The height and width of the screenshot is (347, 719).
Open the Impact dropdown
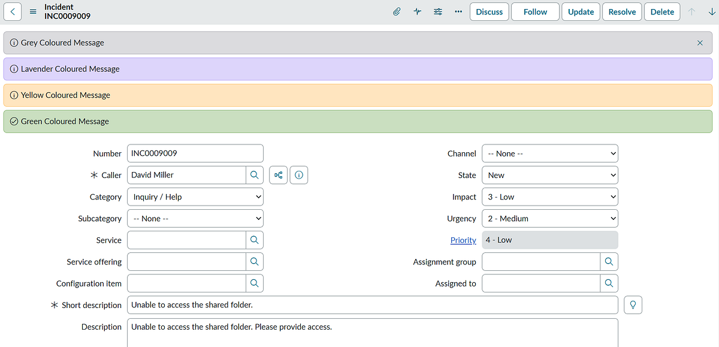point(549,196)
